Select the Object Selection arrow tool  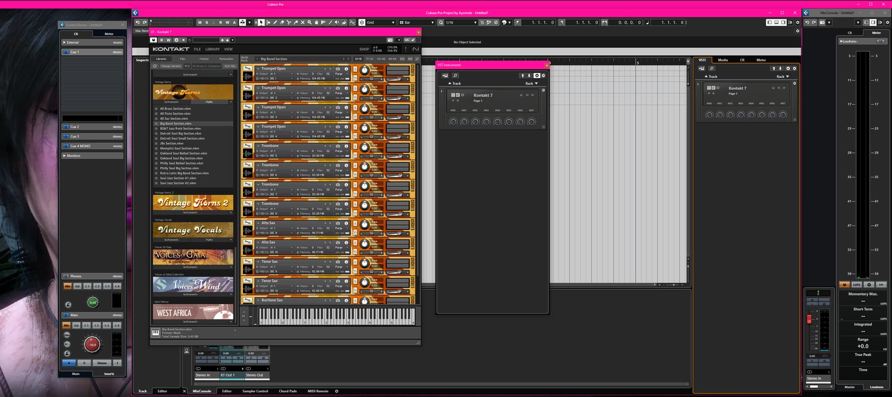(261, 22)
